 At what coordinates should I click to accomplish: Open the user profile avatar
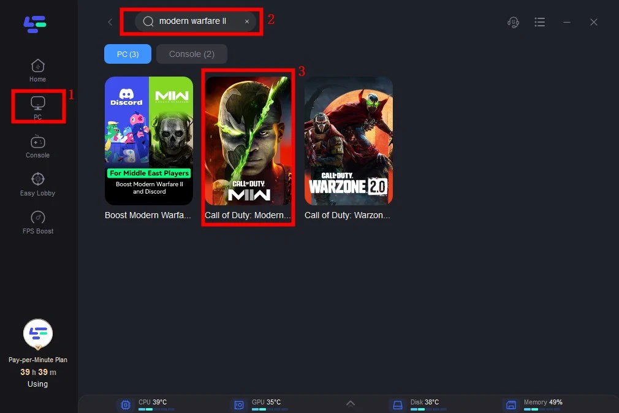[38, 334]
